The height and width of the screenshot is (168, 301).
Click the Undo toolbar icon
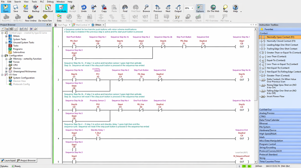pyautogui.click(x=84, y=9)
